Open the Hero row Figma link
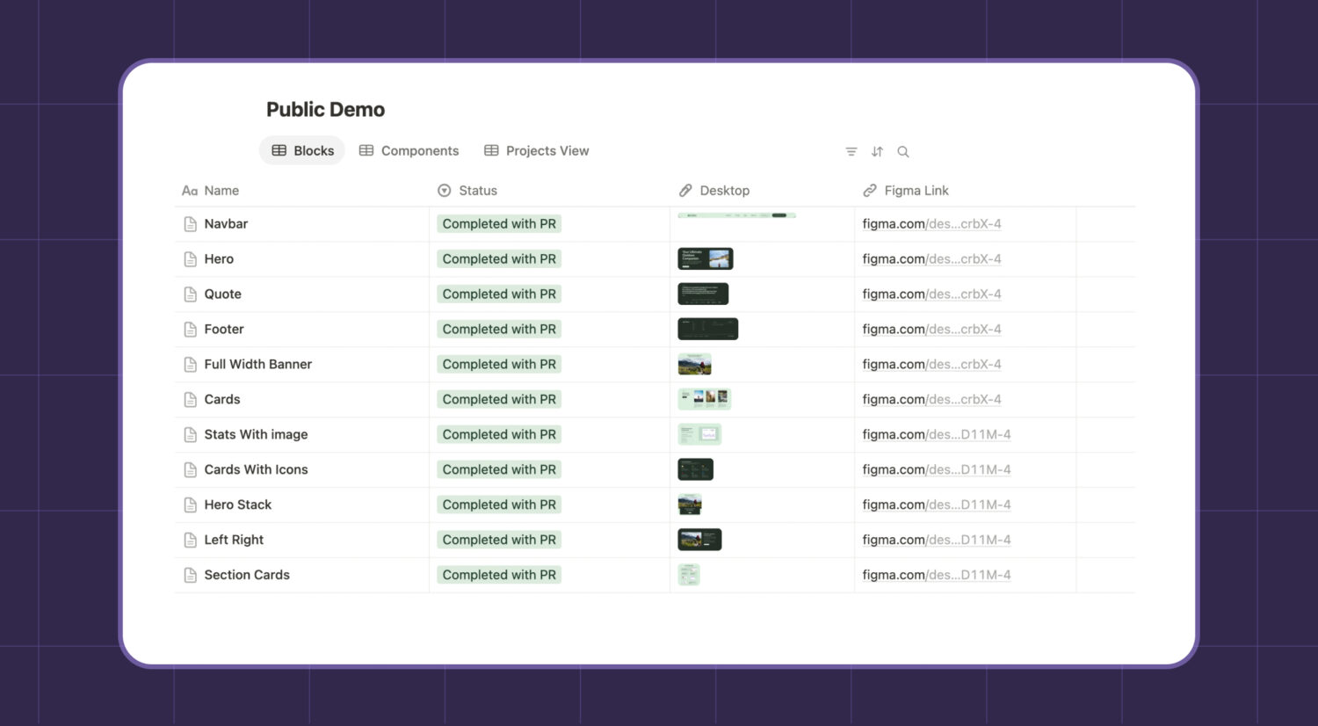 pyautogui.click(x=931, y=259)
